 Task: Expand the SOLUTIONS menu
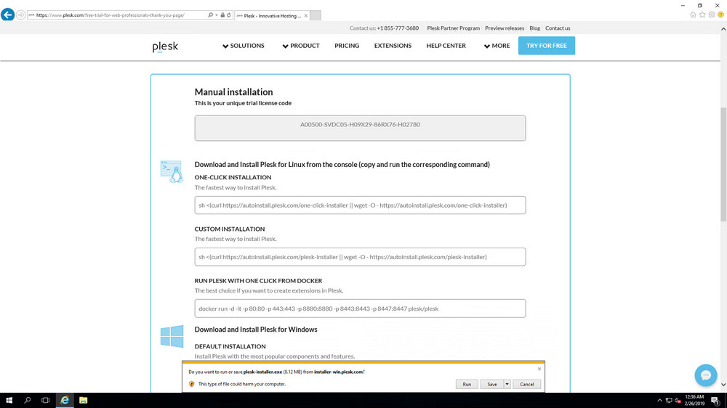click(244, 46)
